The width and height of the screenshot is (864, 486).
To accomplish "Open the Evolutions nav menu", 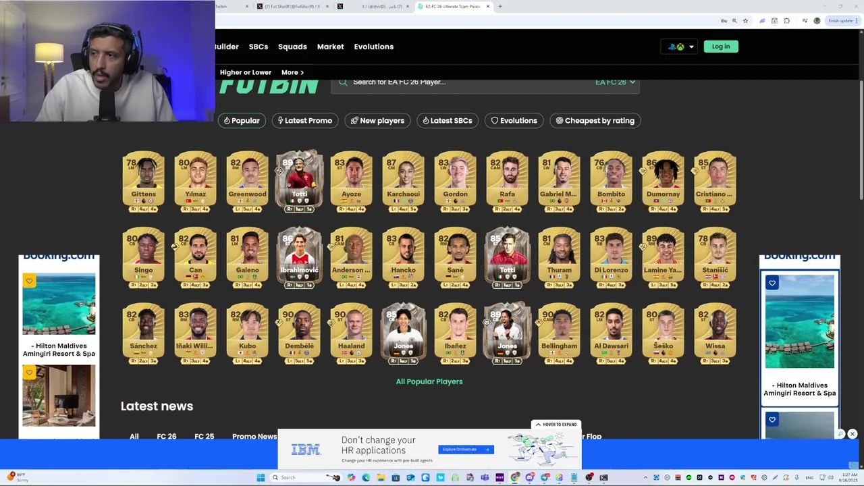I will click(x=373, y=47).
